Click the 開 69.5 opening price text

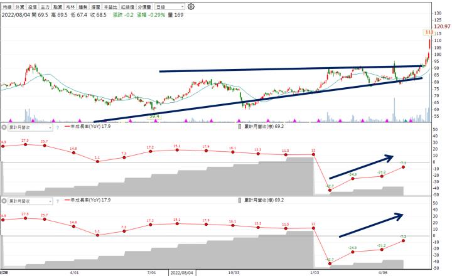coord(40,15)
